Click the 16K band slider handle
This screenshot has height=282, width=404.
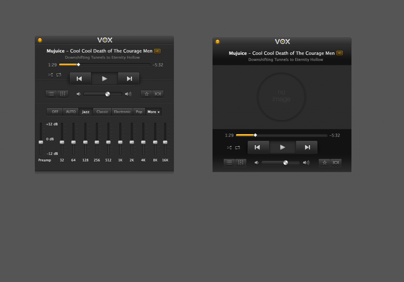coord(165,142)
